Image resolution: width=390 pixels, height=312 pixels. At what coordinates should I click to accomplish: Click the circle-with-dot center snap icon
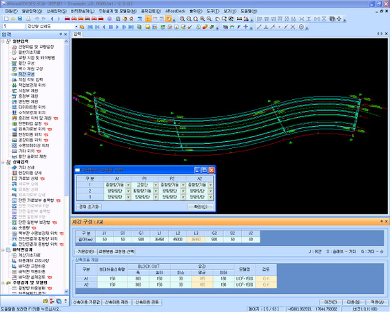coord(301,27)
